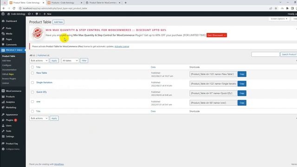Click Filter button

(84, 61)
